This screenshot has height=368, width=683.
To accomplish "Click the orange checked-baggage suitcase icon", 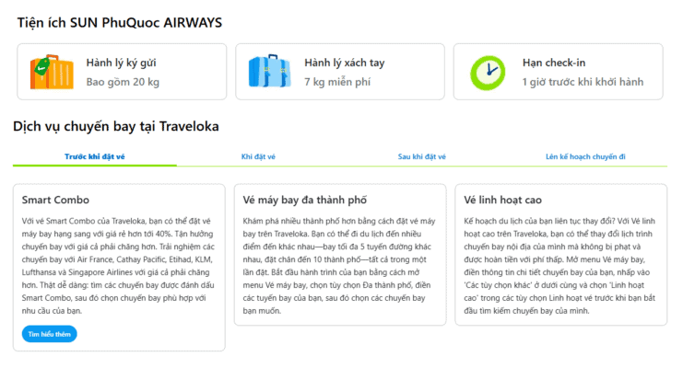I will point(49,72).
